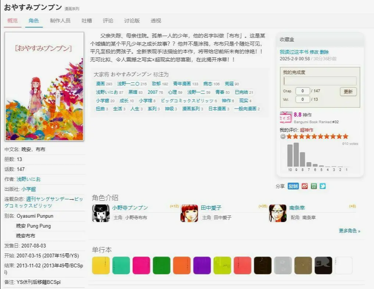The image size is (374, 289).
Task: Open the 评论 tab
Action: click(108, 21)
